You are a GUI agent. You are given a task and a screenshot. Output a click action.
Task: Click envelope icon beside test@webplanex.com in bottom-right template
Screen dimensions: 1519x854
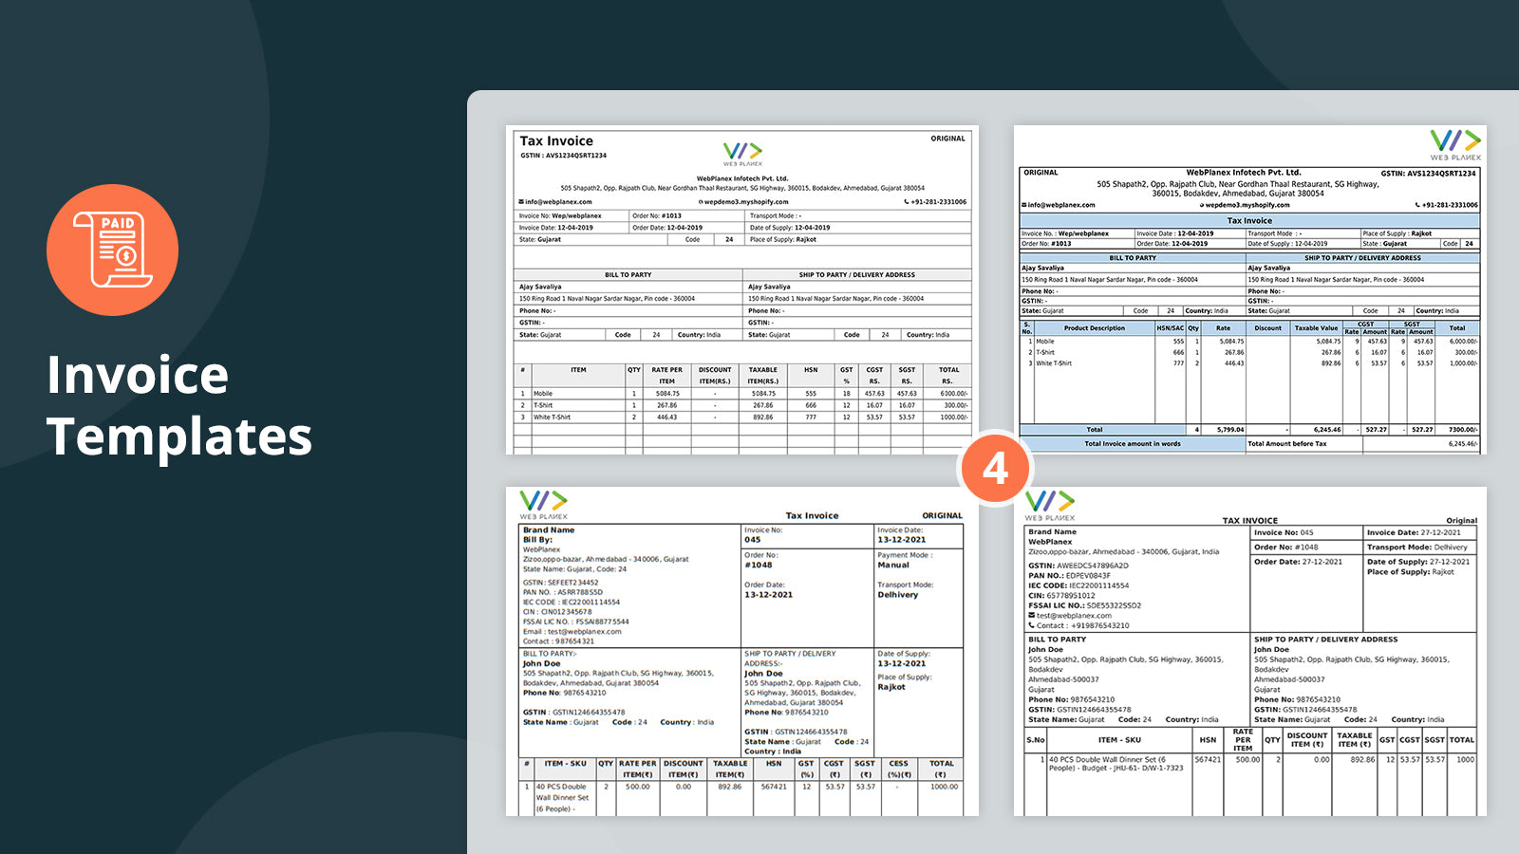click(x=1032, y=616)
